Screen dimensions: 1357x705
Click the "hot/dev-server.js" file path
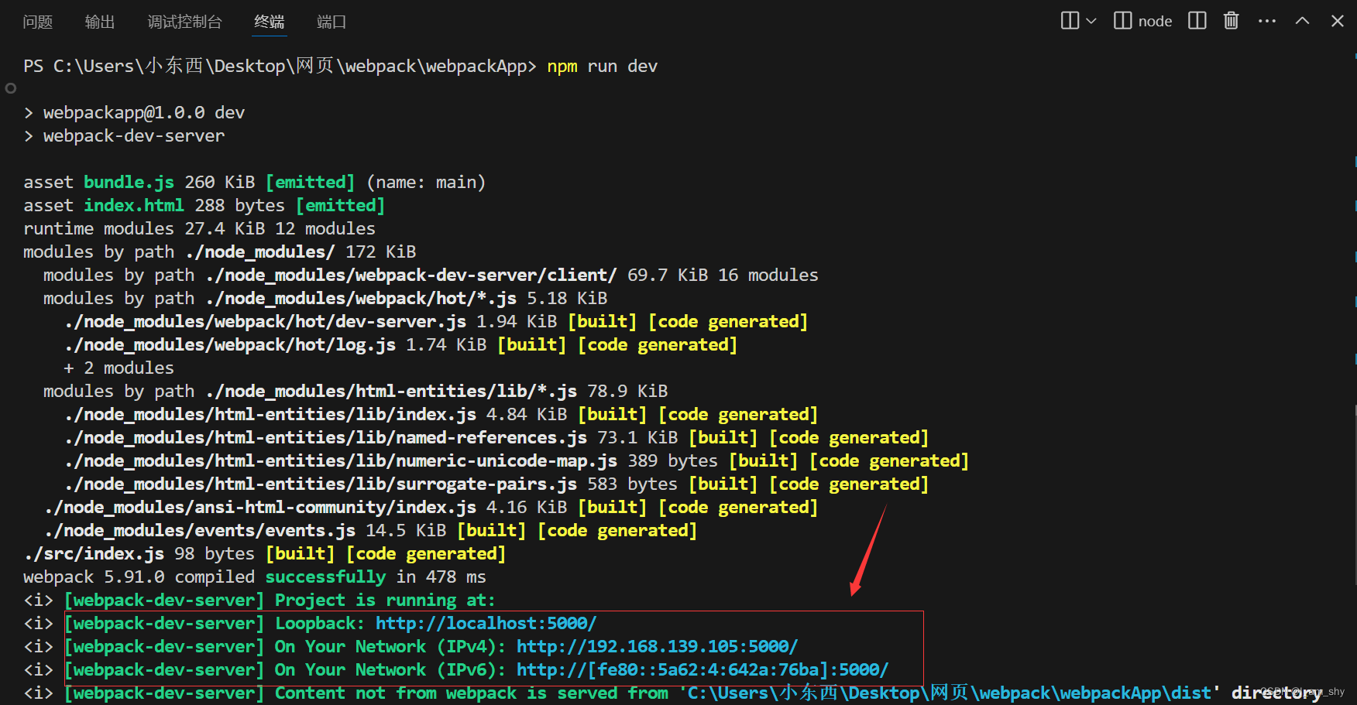[266, 322]
